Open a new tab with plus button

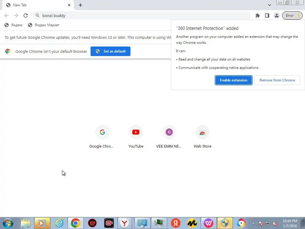coord(80,5)
